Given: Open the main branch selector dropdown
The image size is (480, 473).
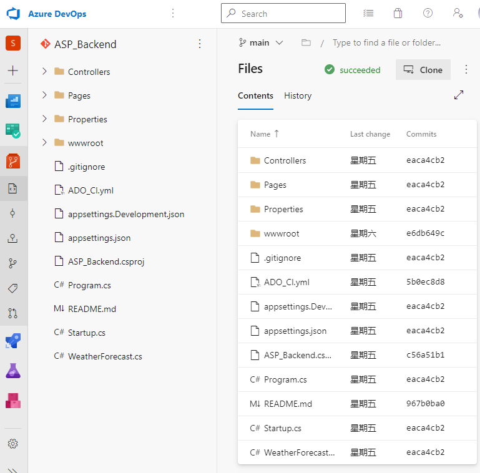Looking at the screenshot, I should click(x=261, y=42).
